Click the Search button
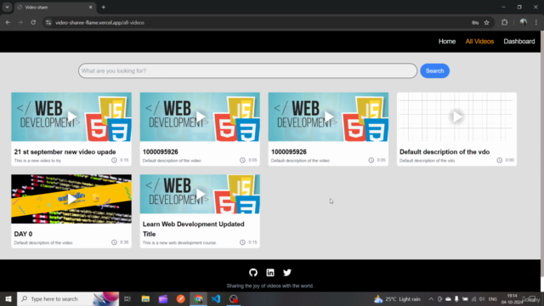 (x=434, y=71)
